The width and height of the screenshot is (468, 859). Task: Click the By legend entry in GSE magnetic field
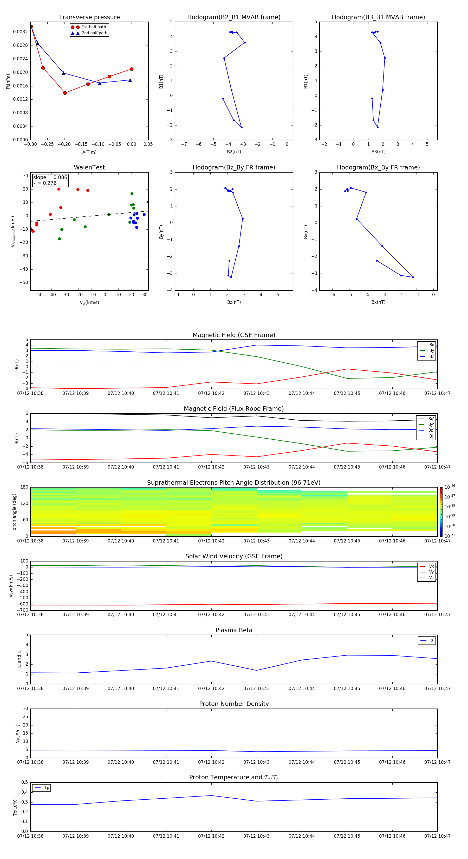(427, 350)
